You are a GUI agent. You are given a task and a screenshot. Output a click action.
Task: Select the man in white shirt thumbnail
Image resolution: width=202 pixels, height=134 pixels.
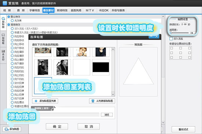pyautogui.click(x=82, y=52)
